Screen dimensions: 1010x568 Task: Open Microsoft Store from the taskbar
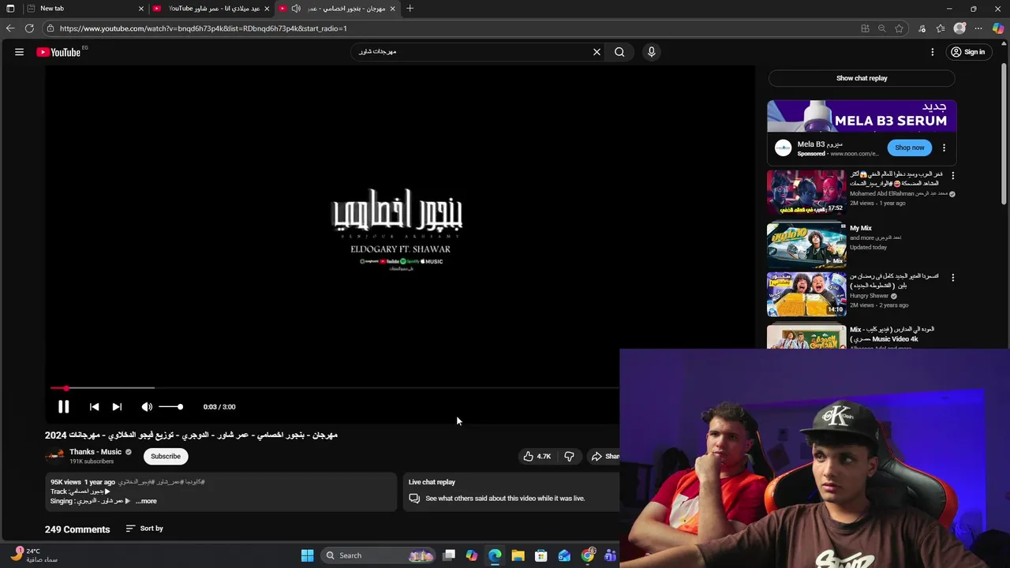coord(541,555)
